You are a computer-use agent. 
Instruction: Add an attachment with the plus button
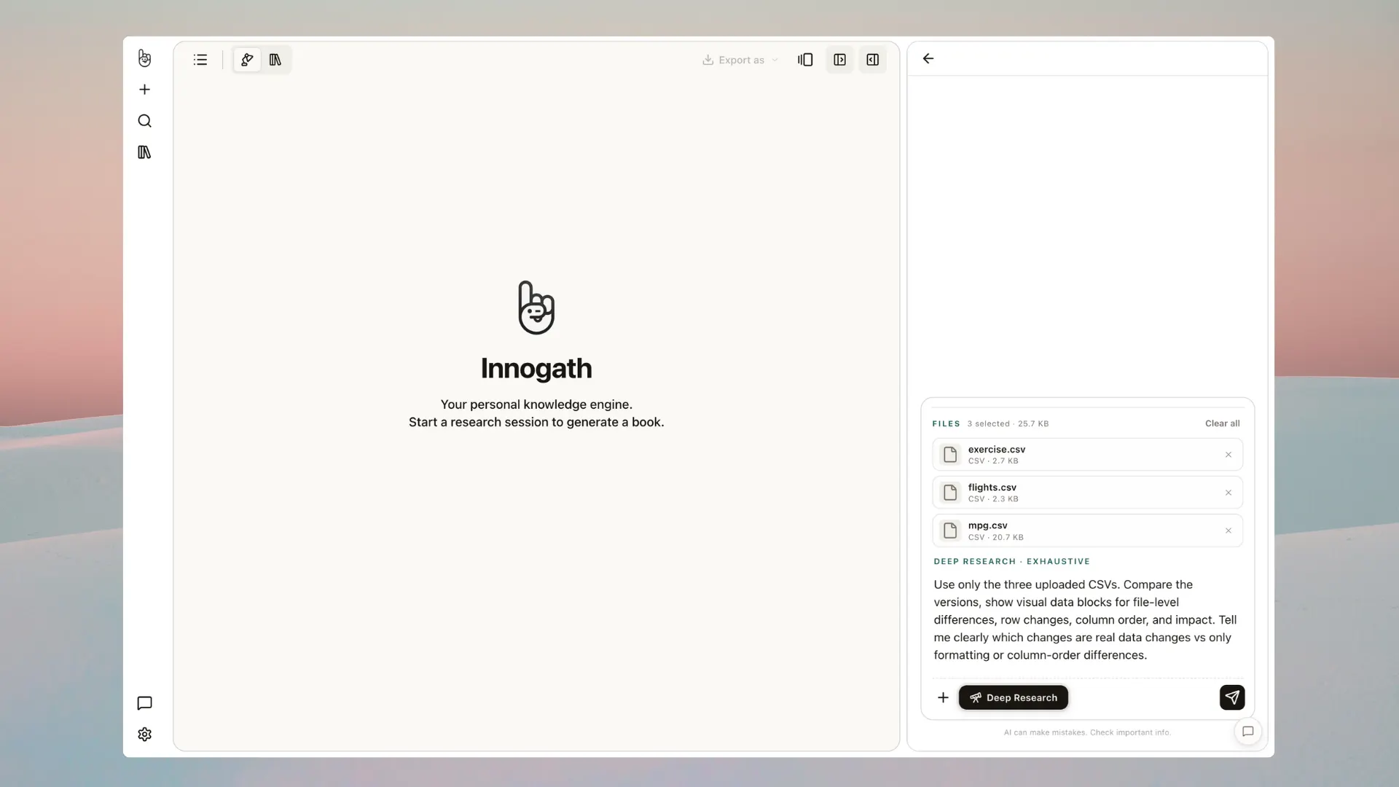943,697
